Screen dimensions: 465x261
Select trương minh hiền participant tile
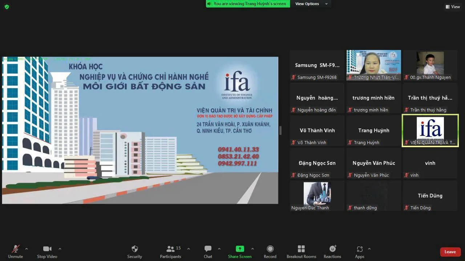(374, 98)
